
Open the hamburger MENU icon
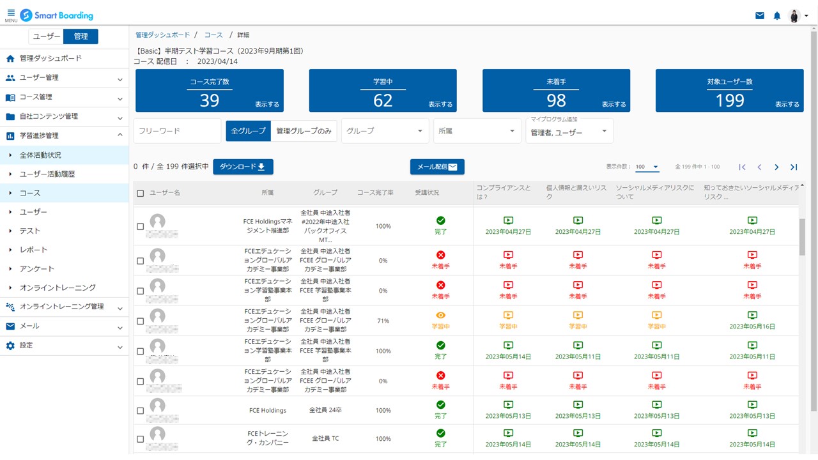pyautogui.click(x=11, y=15)
